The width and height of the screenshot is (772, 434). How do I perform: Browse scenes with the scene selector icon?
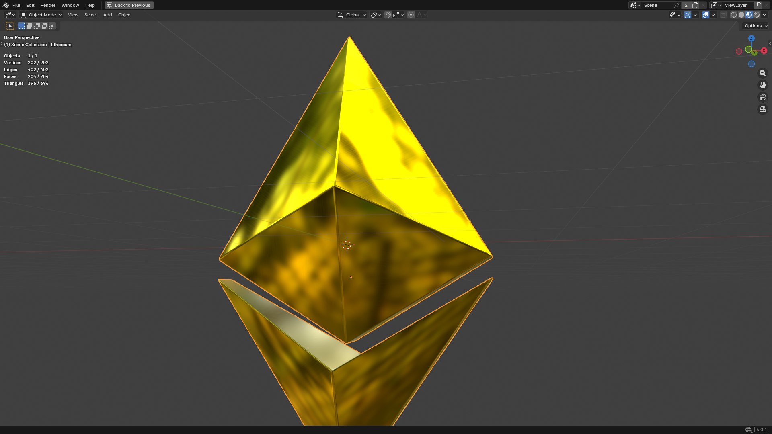[635, 5]
